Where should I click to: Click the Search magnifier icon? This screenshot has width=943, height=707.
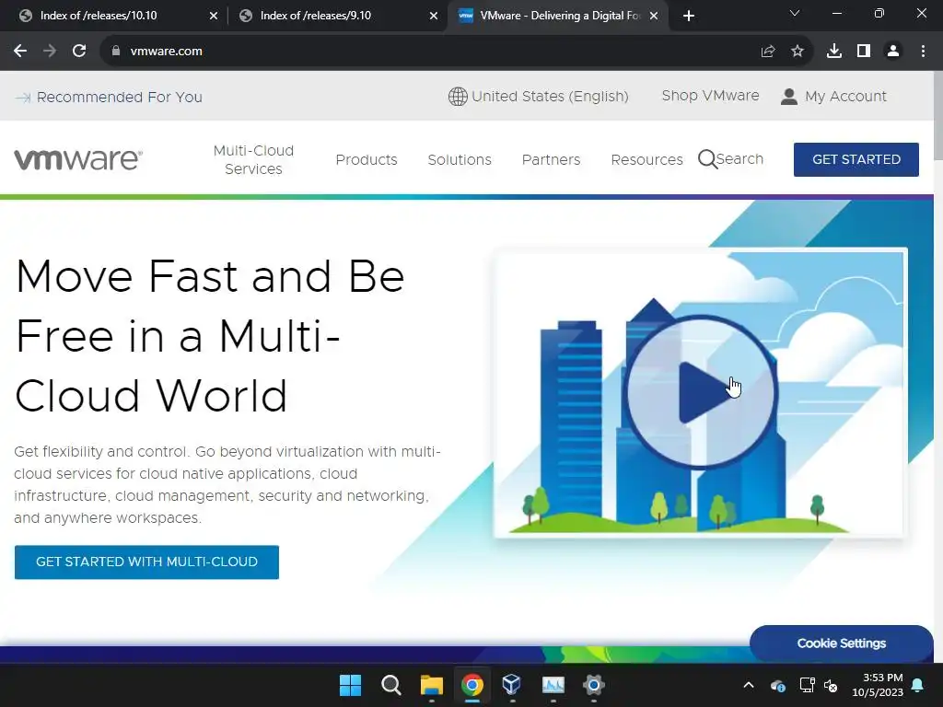(x=707, y=159)
